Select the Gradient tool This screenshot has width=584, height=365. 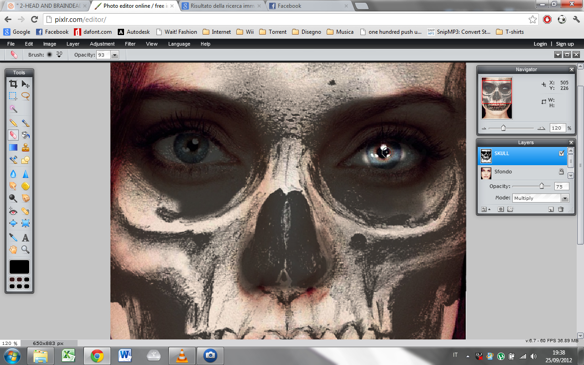click(13, 147)
